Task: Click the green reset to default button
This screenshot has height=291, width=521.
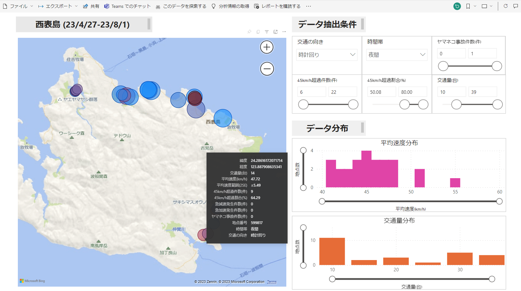Action: [457, 6]
